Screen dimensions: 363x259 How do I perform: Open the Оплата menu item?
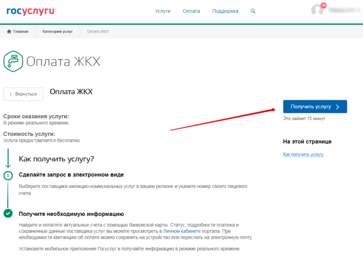click(x=191, y=11)
